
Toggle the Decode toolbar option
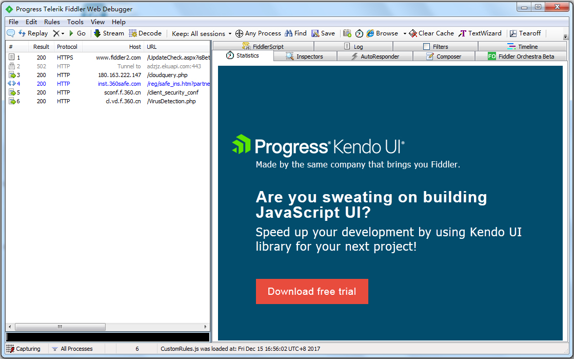(145, 33)
